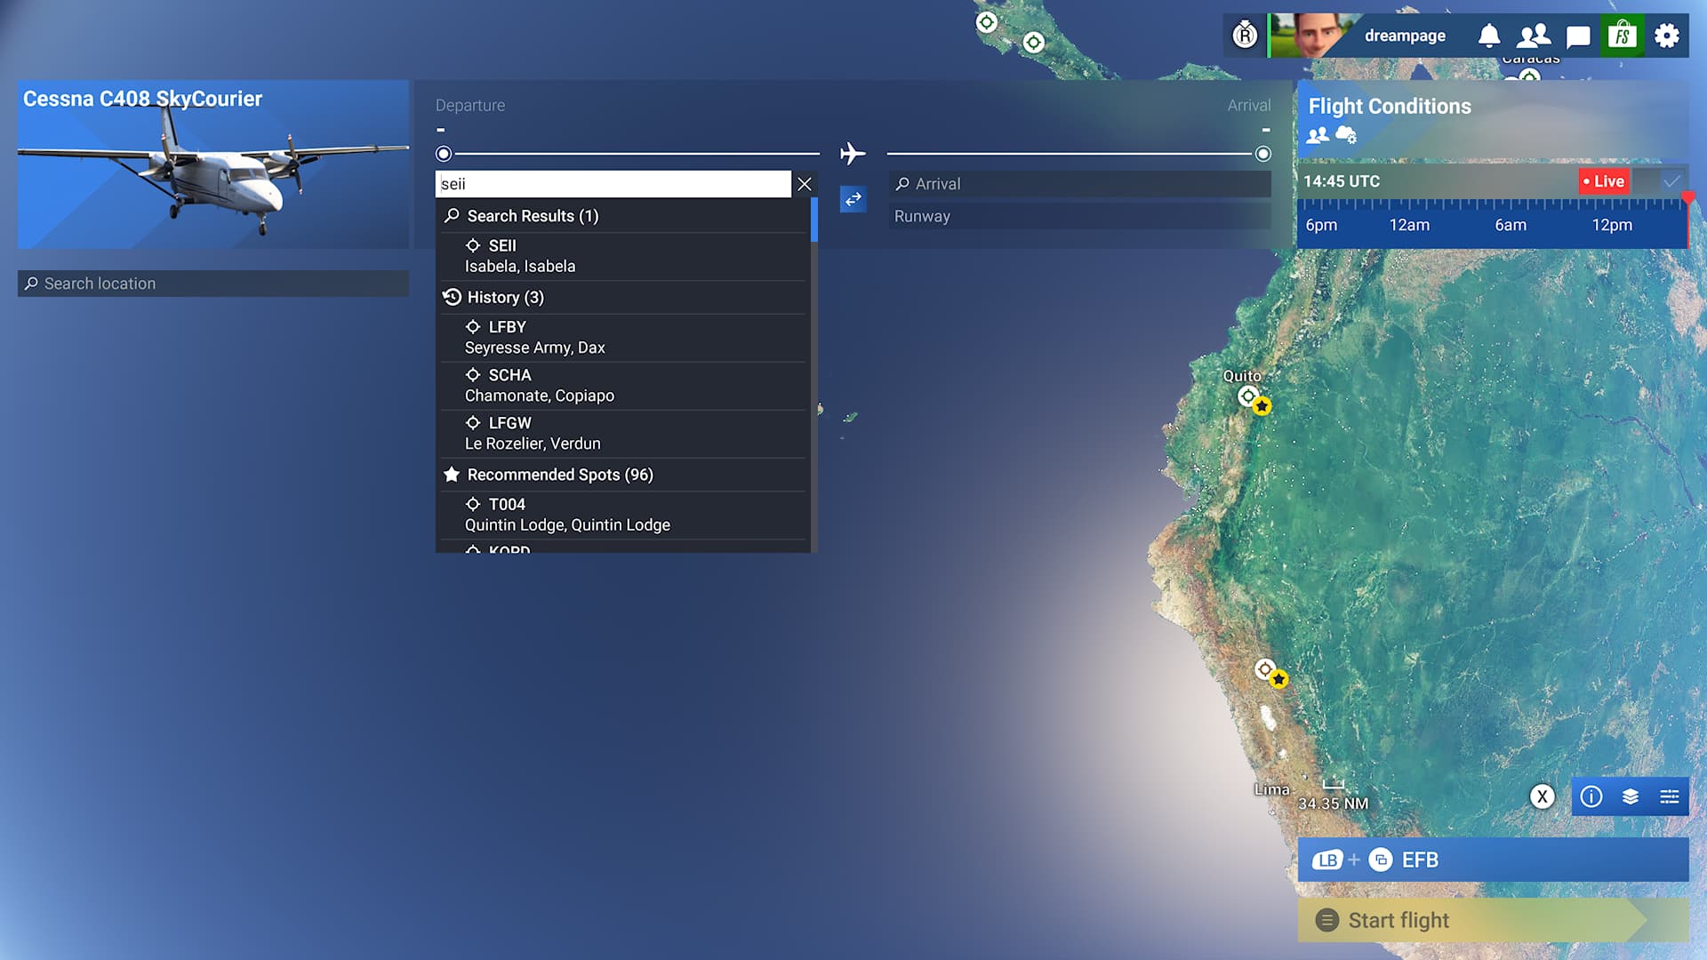Open the map filters sliders icon
1707x960 pixels.
(x=1669, y=797)
